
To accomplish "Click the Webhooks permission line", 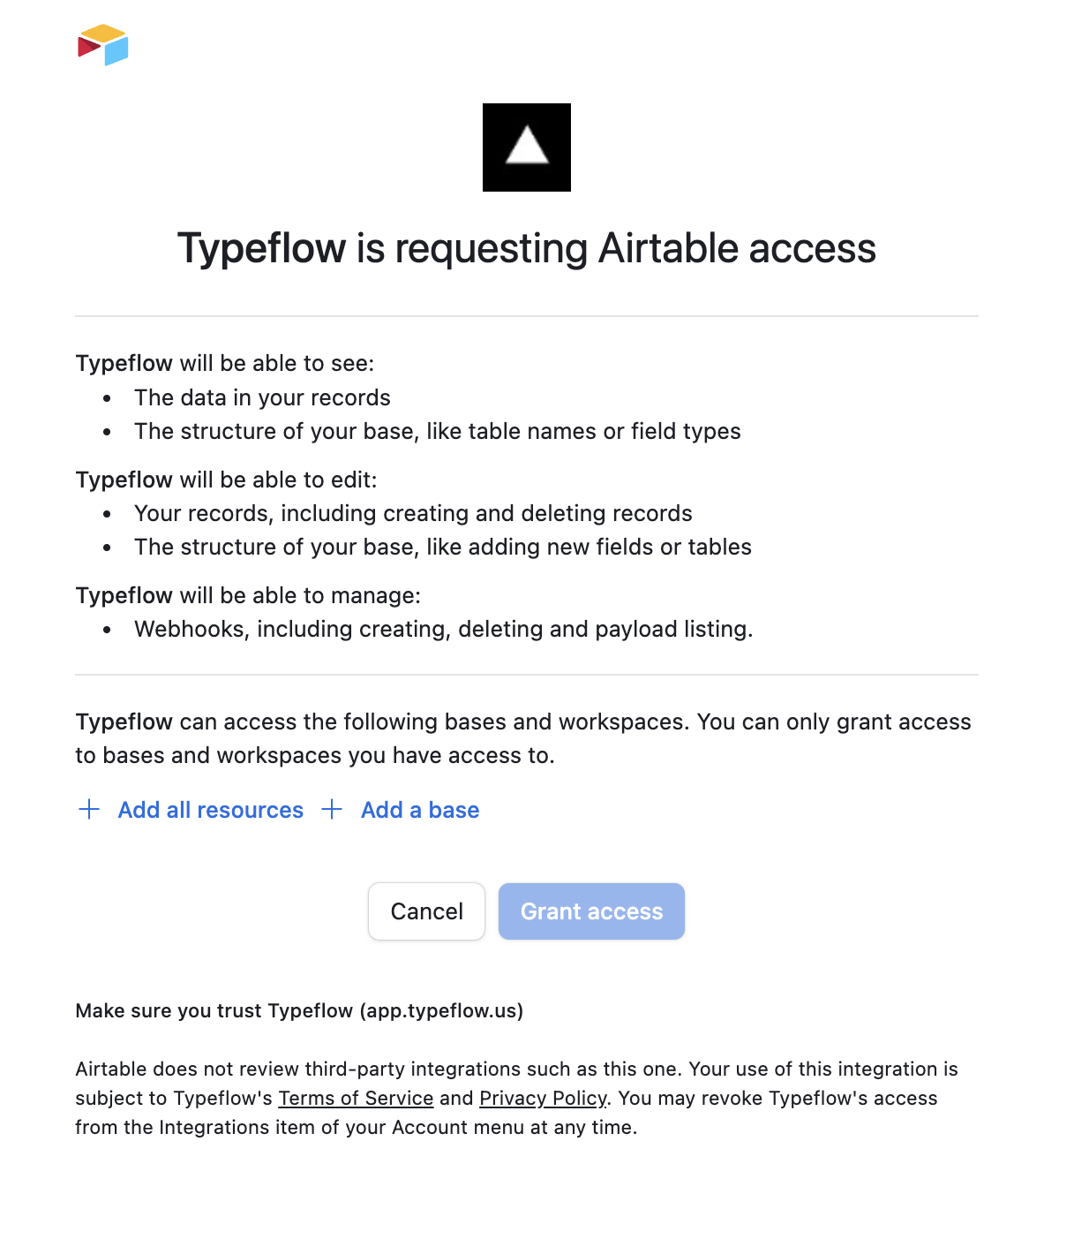I will coord(443,629).
